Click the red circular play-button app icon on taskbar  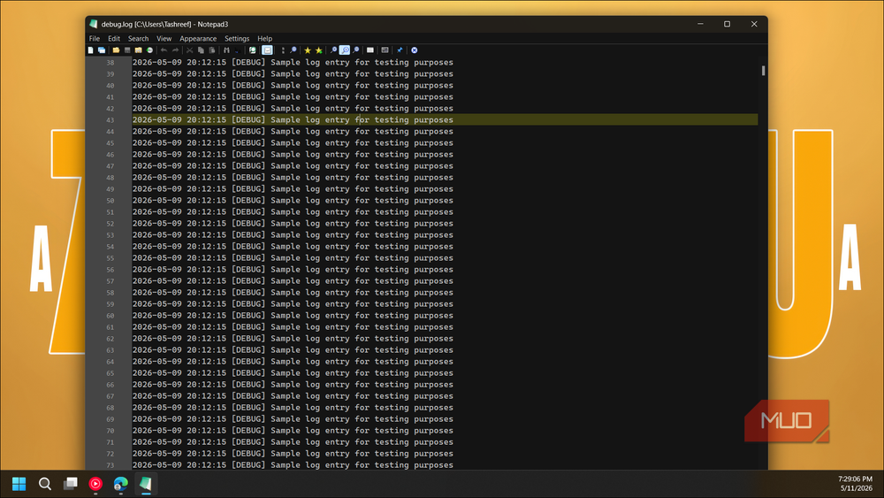pyautogui.click(x=95, y=484)
